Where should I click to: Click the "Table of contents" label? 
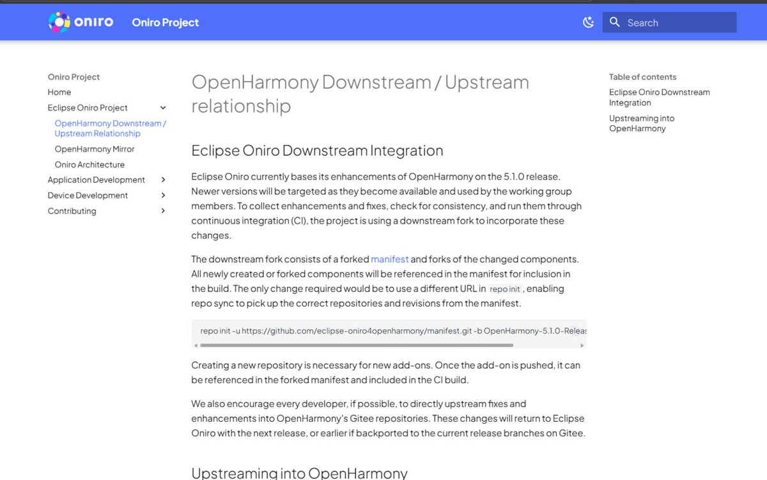point(642,77)
